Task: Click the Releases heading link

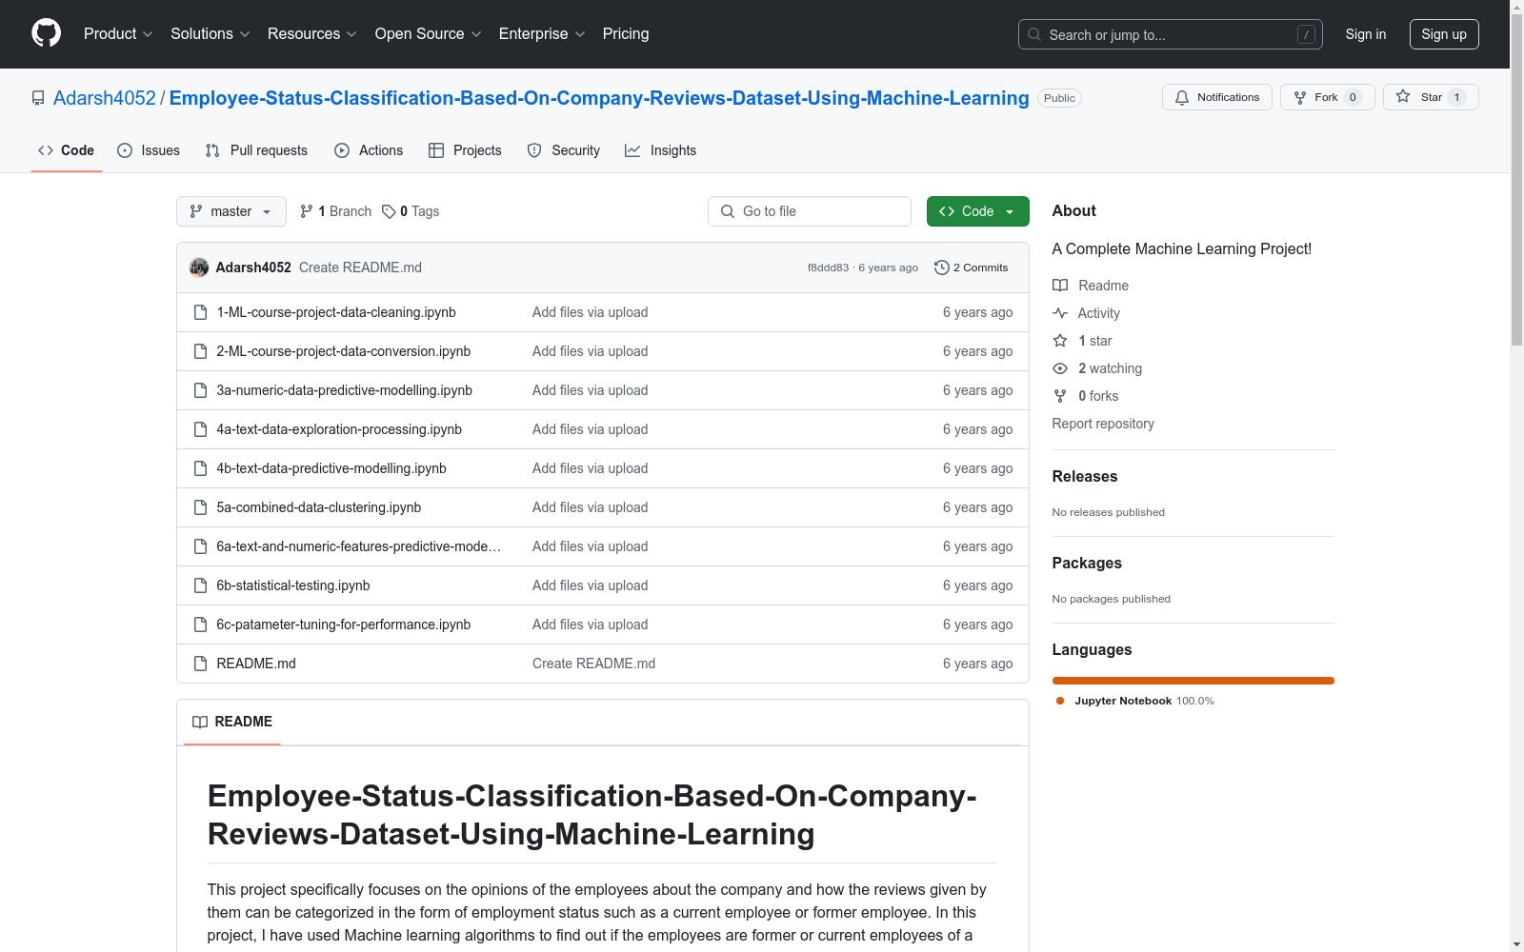Action: click(x=1085, y=477)
